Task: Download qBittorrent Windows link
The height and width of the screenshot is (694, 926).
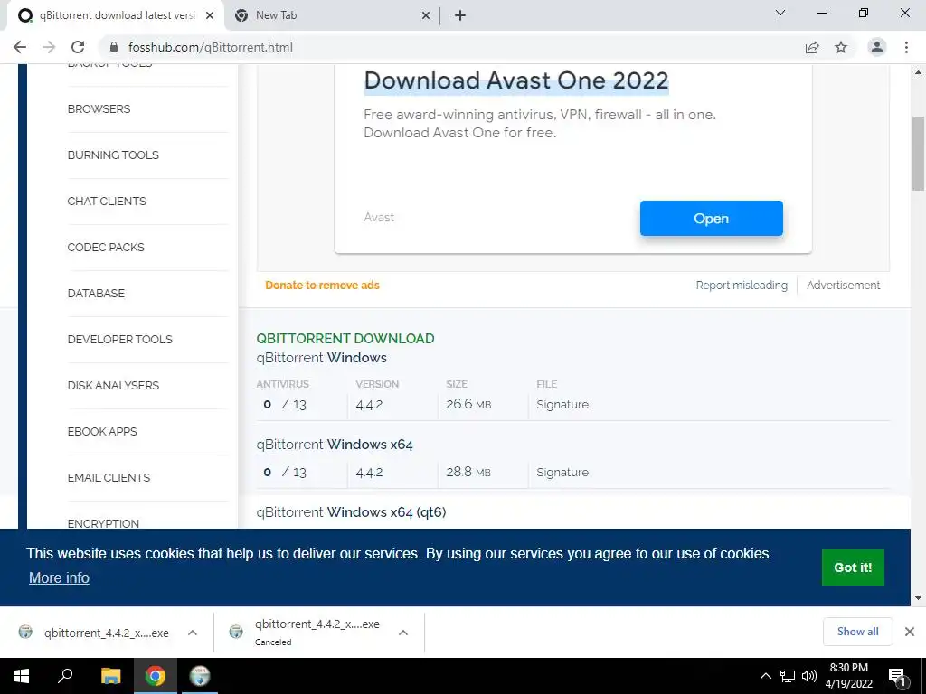Action: point(321,358)
